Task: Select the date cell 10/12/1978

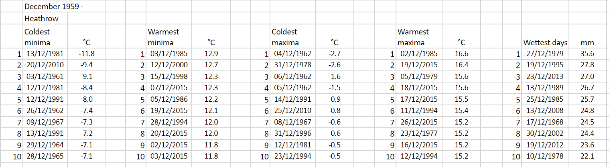Action: click(545, 156)
